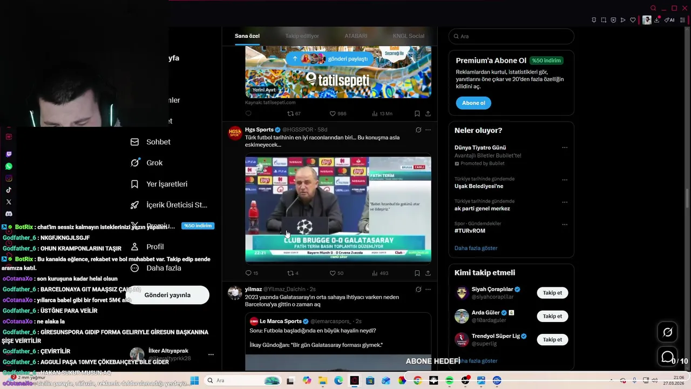The height and width of the screenshot is (389, 691).
Task: Open Yer İşaretleri in left navigation
Action: coord(159,184)
